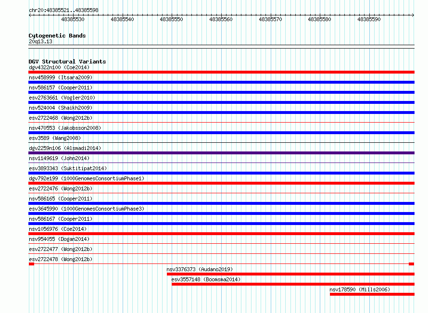Click the blue bar under nsv458999

tap(221, 82)
